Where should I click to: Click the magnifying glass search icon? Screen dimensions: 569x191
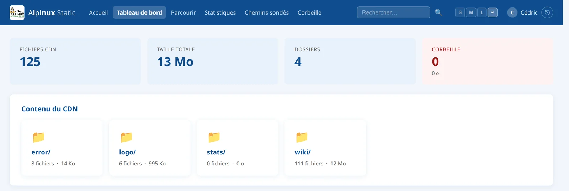(x=438, y=12)
